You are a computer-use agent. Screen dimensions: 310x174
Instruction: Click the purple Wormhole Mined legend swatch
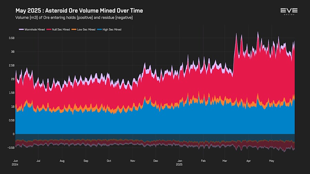coord(21,29)
